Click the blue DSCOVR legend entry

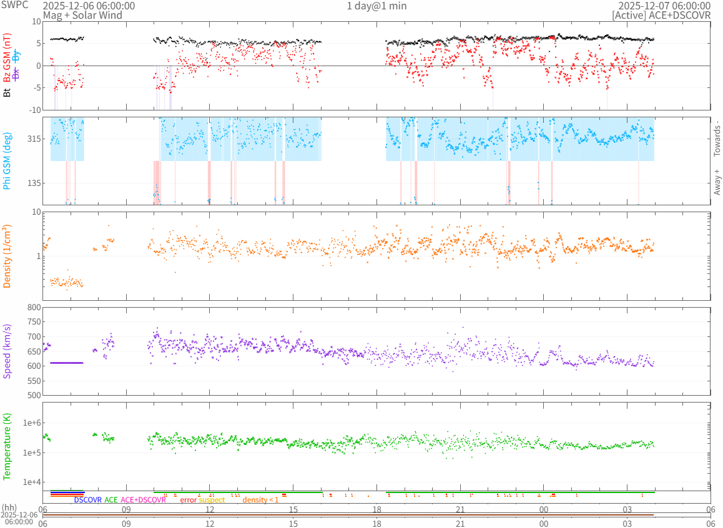tap(87, 500)
